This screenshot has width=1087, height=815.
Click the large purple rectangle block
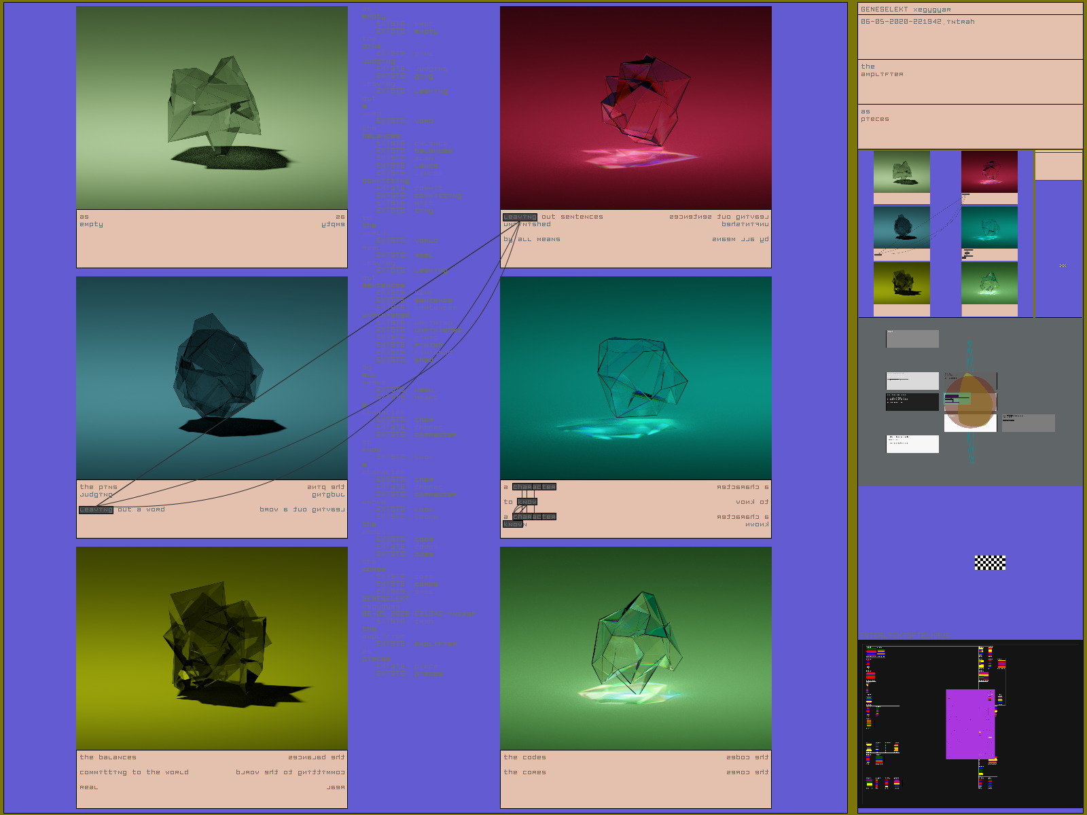click(970, 724)
